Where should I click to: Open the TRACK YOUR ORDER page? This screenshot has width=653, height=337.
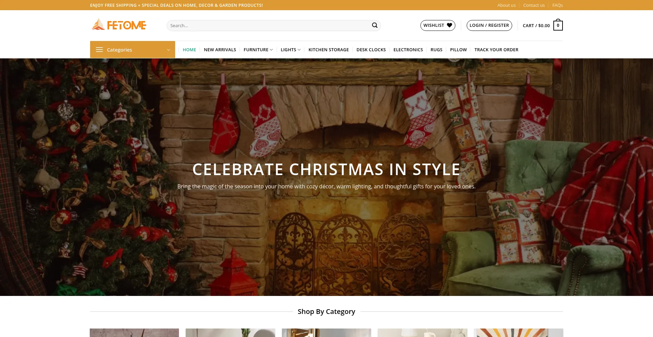coord(496,50)
